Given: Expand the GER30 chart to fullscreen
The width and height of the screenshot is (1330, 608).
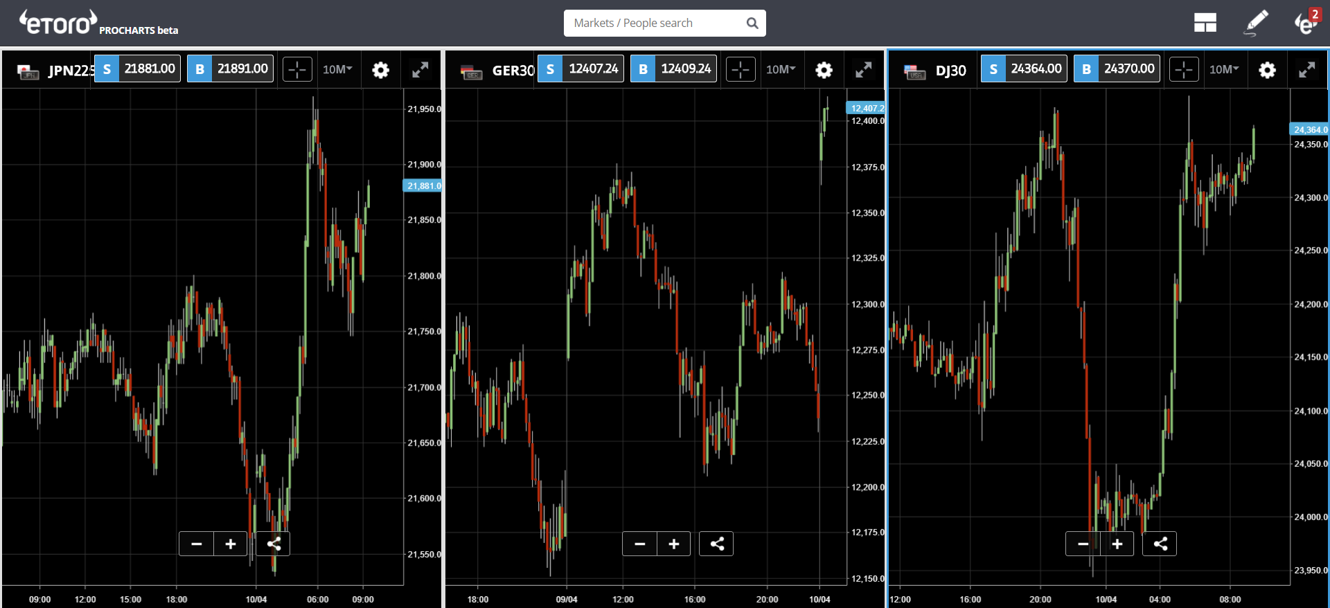Looking at the screenshot, I should [864, 69].
